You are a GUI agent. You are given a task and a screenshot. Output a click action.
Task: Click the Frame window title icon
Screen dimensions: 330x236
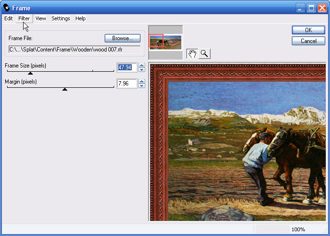coord(6,8)
